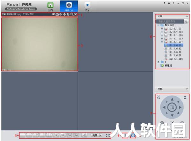This screenshot has width=191, height=141.
Task: Move camera up-right with PTZ diagonal arrow
Action: click(x=178, y=102)
